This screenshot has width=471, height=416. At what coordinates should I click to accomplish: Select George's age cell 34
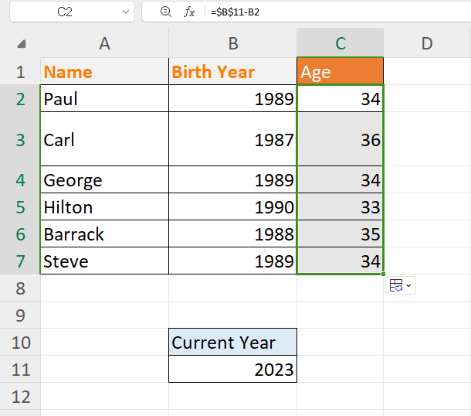[340, 179]
